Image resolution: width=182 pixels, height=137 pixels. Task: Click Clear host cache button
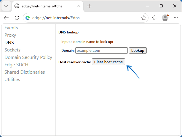[108, 62]
